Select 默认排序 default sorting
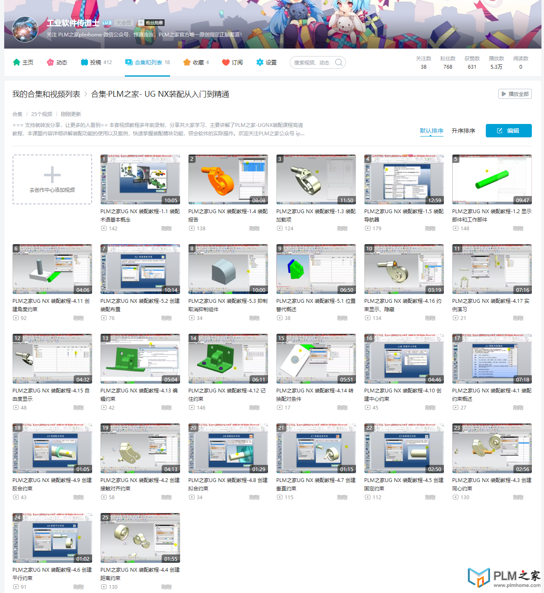Viewport: 544px width, 593px height. (432, 131)
